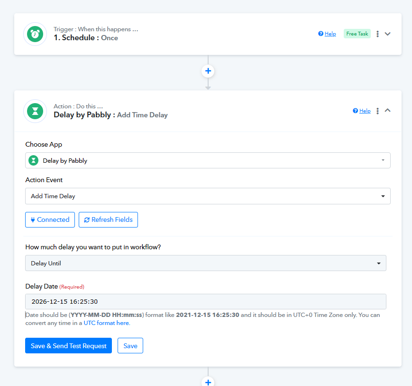Click Save & Send Test Request

(68, 346)
